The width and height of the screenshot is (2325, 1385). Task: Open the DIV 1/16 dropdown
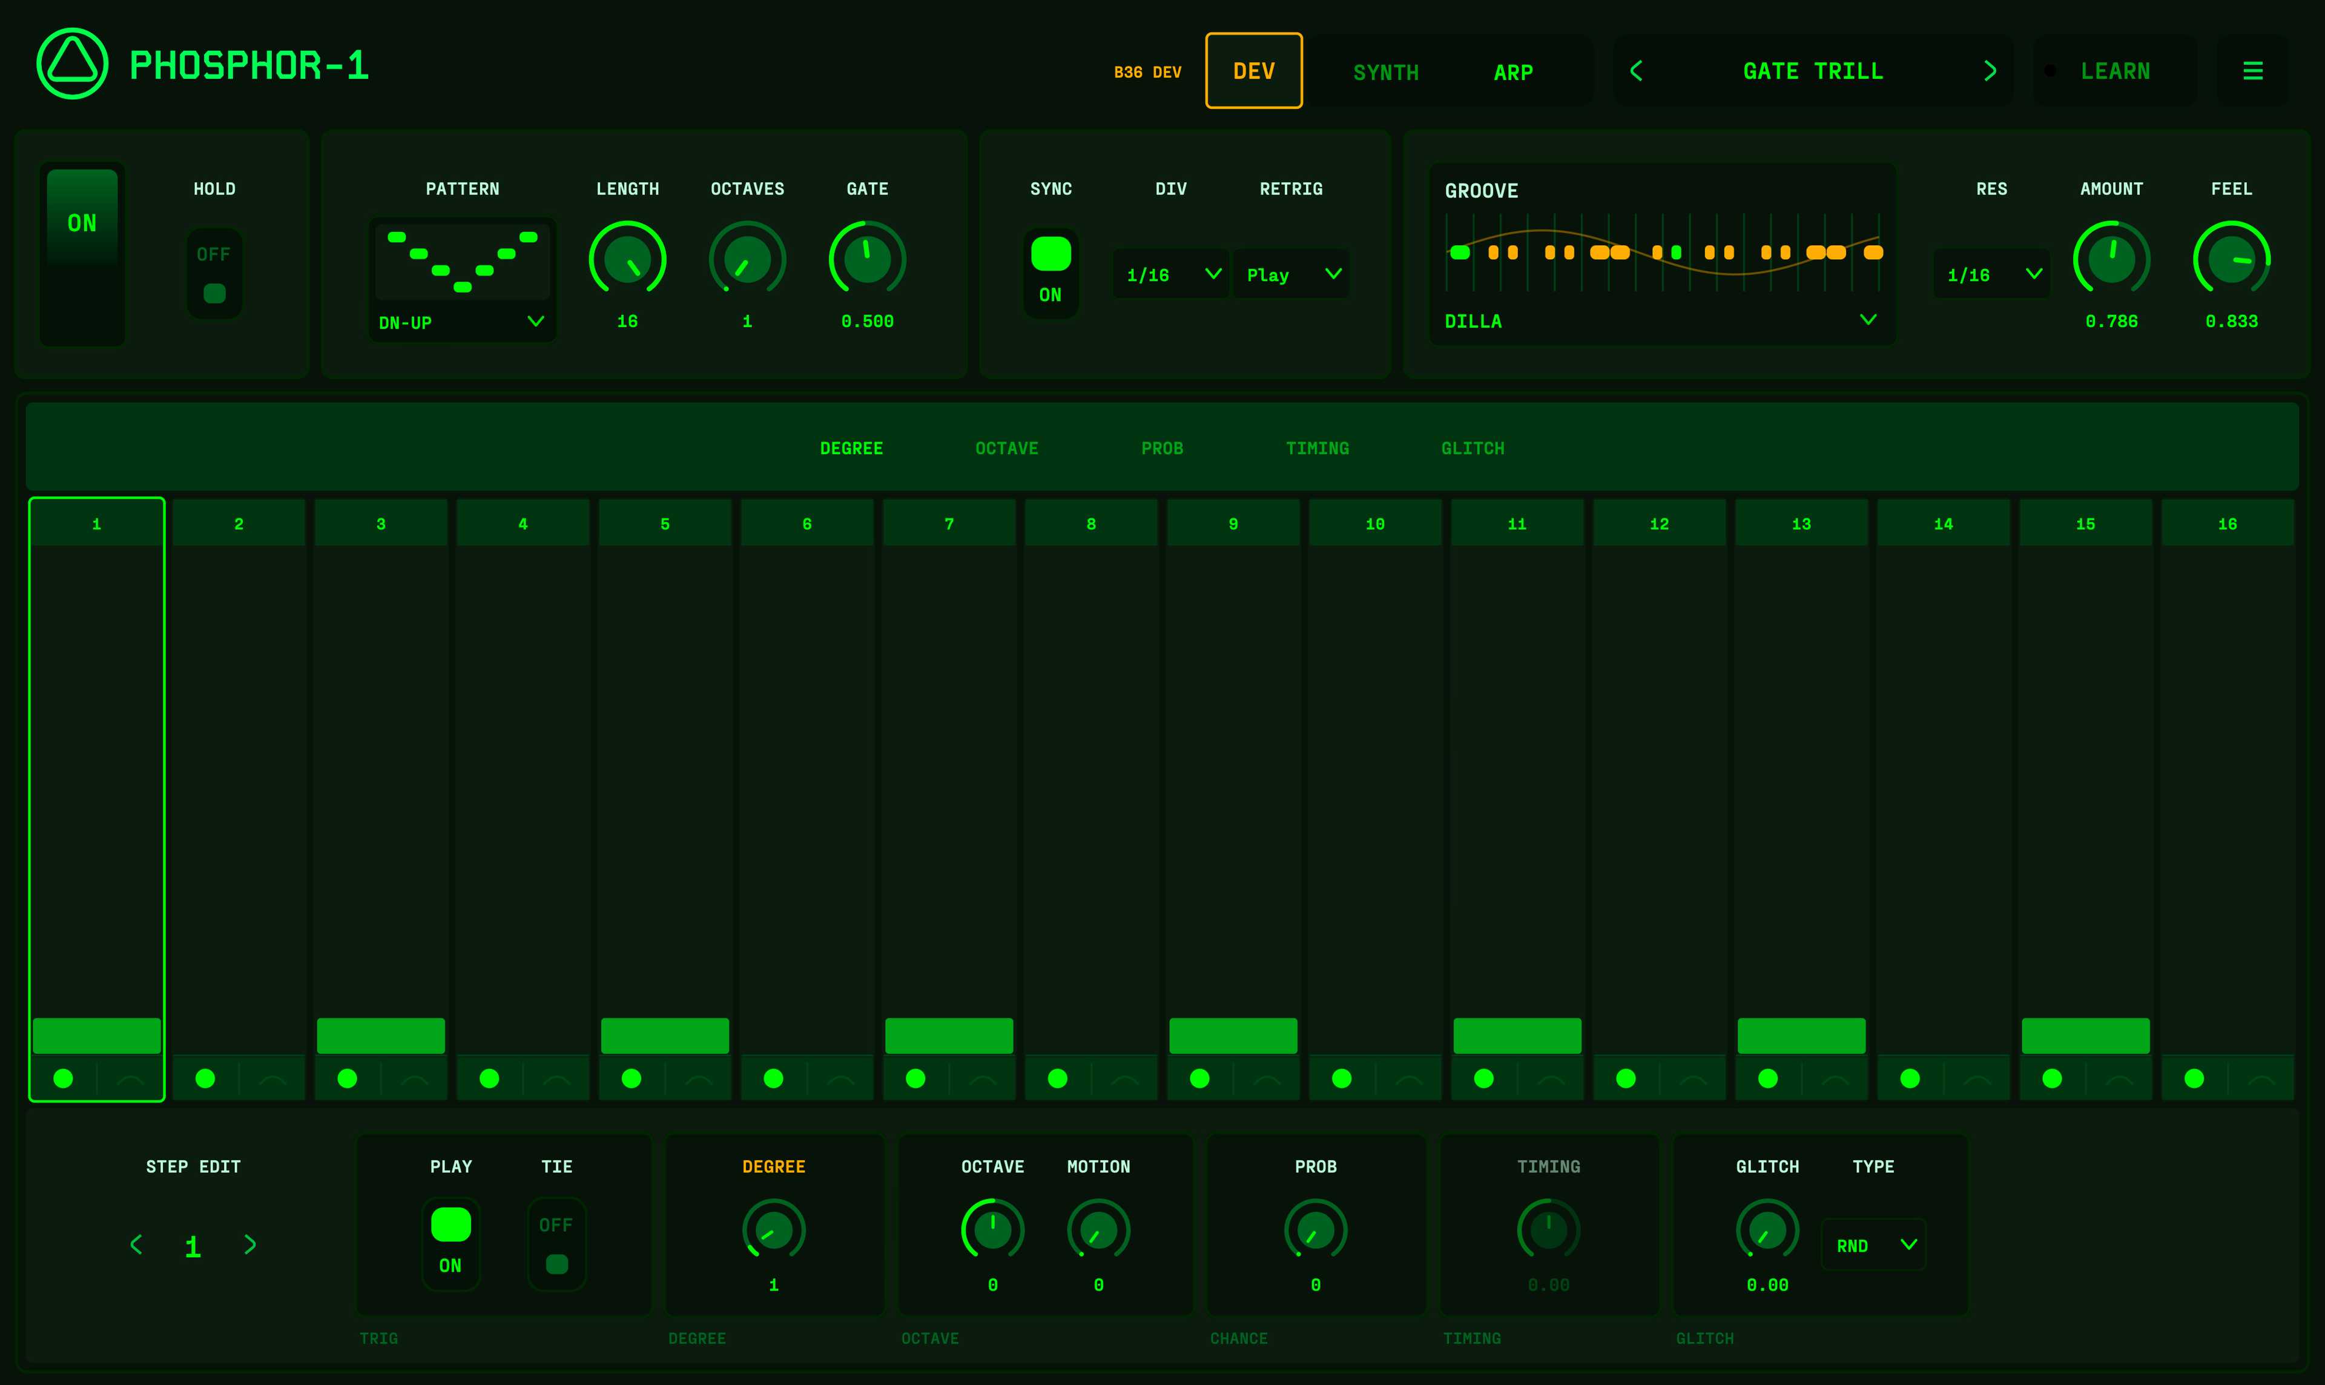(x=1171, y=274)
